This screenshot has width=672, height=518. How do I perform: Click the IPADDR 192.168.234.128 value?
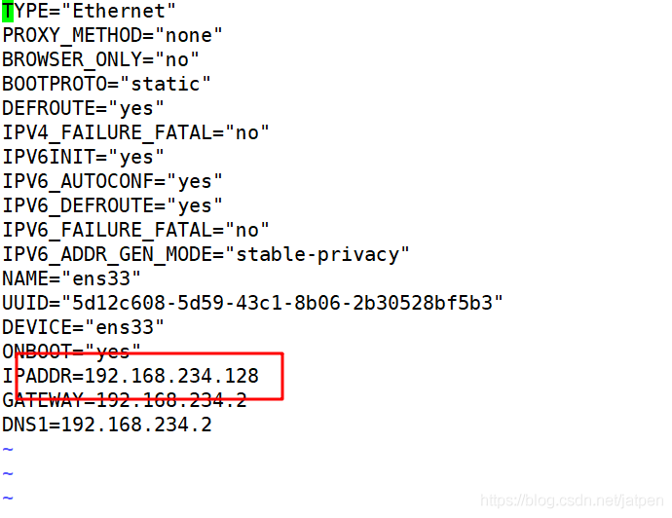(171, 376)
